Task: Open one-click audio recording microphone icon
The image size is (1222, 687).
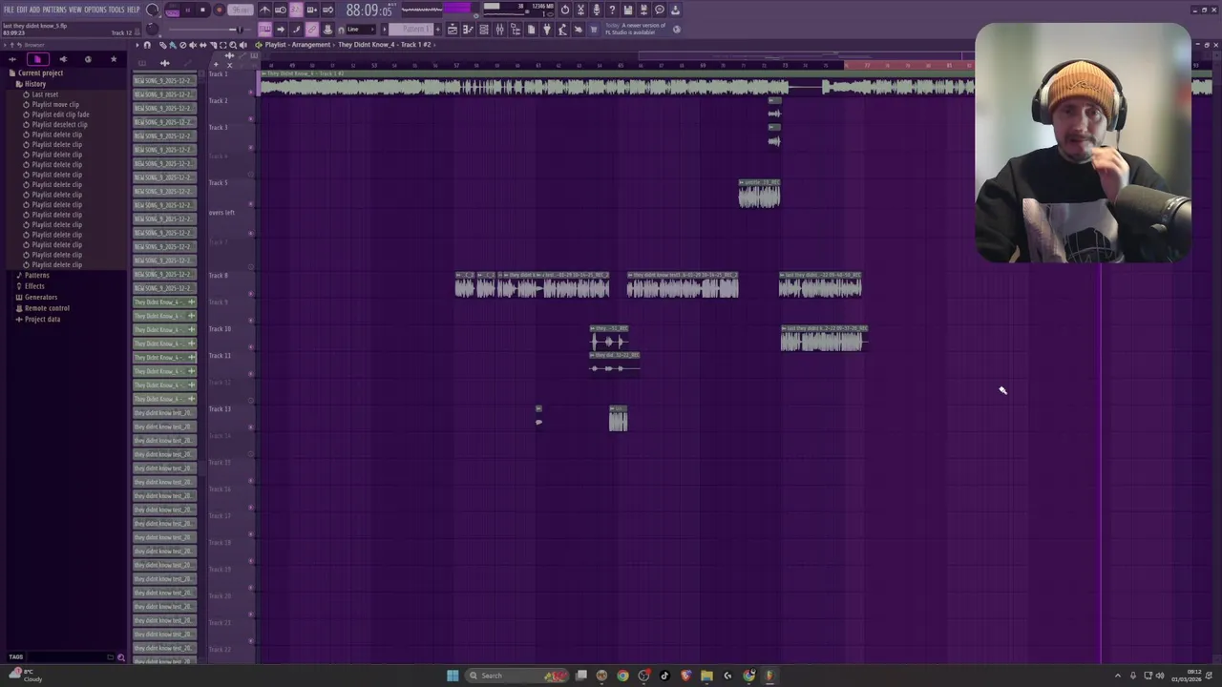Action: coord(597,10)
